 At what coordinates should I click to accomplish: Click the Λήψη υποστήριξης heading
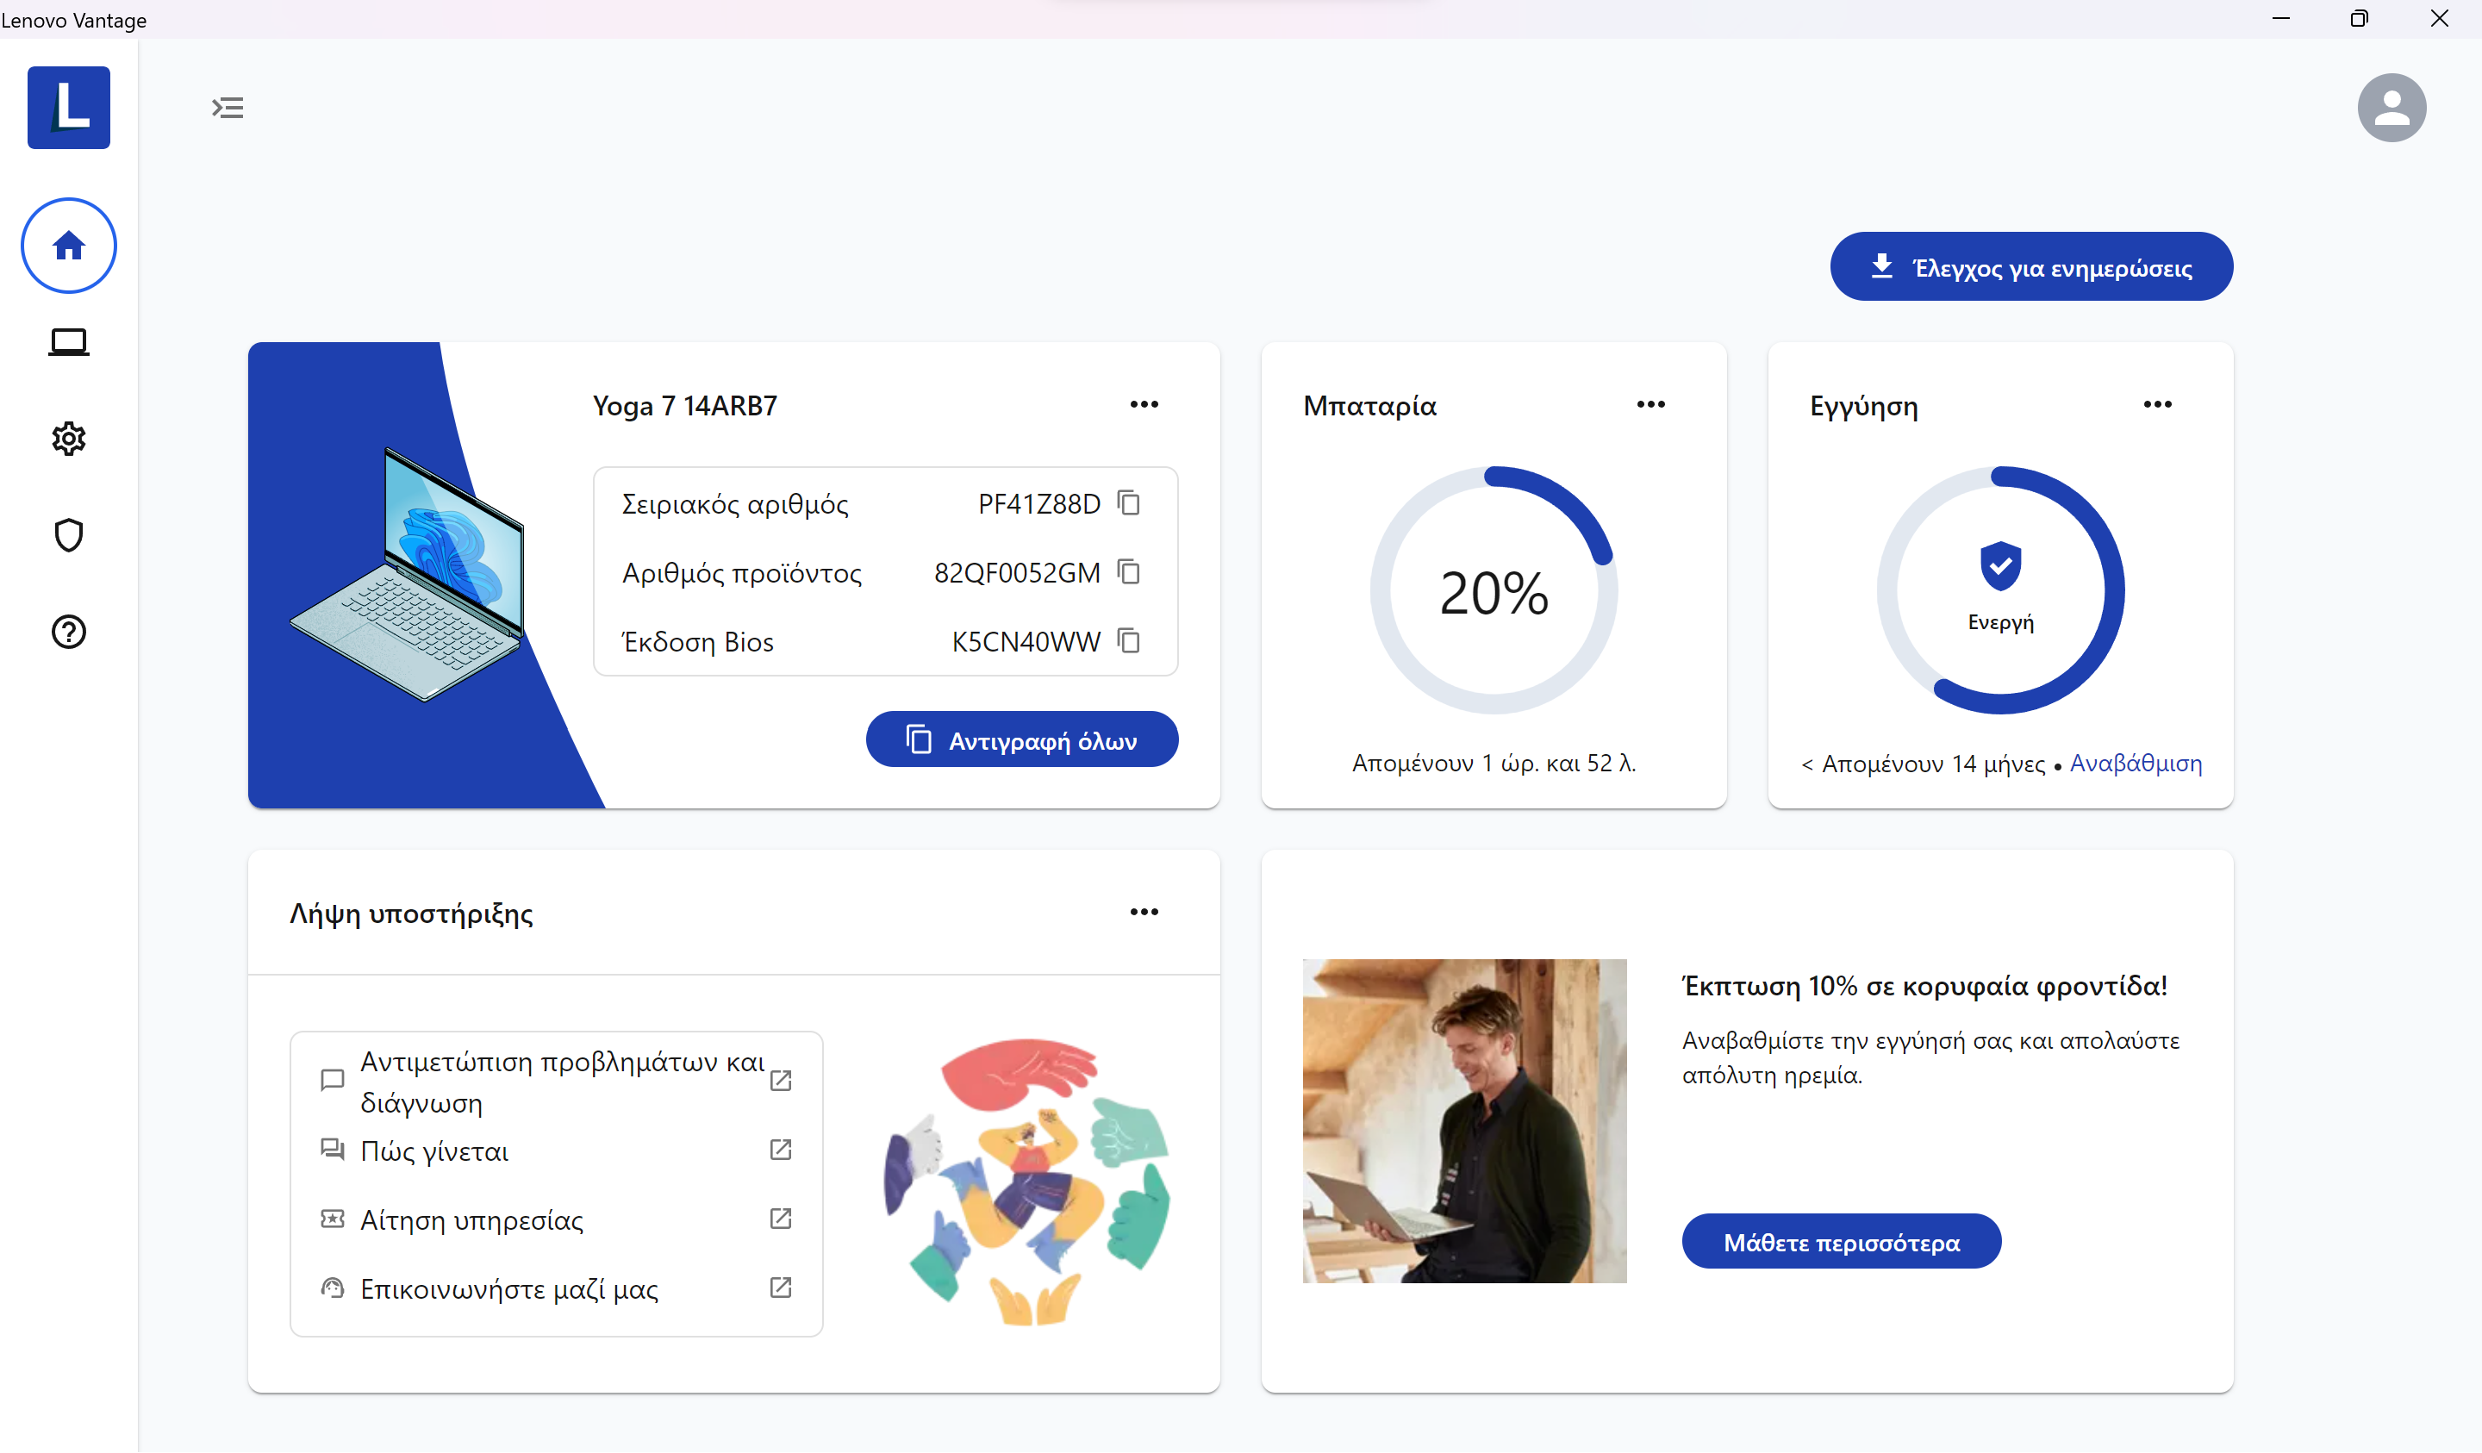[x=411, y=914]
